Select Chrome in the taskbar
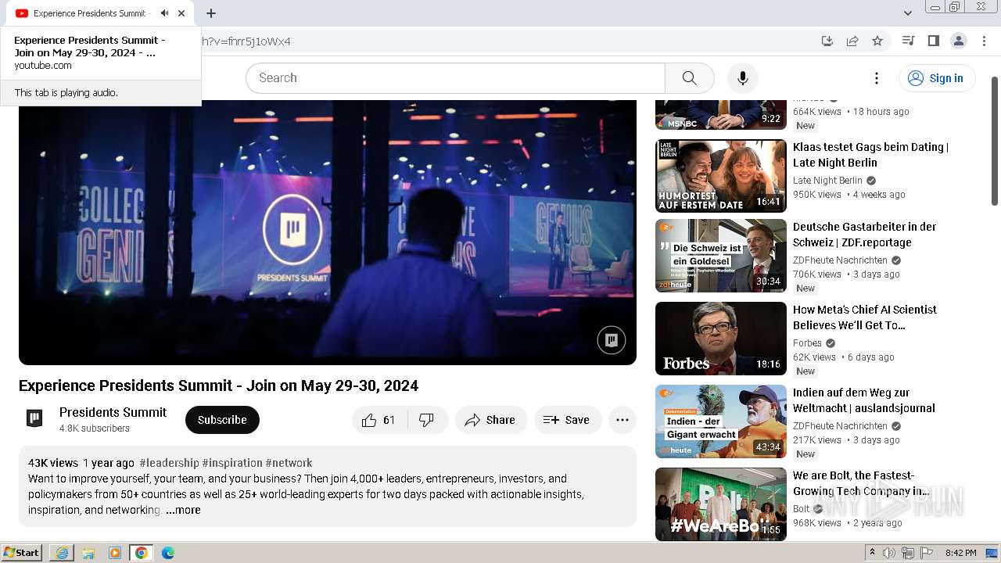1001x563 pixels. click(142, 553)
